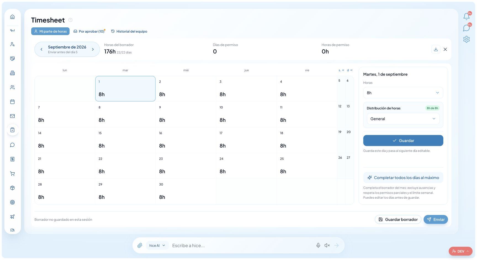Image resolution: width=477 pixels, height=260 pixels.
Task: Open the calendar icon in sidebar
Action: 12,102
